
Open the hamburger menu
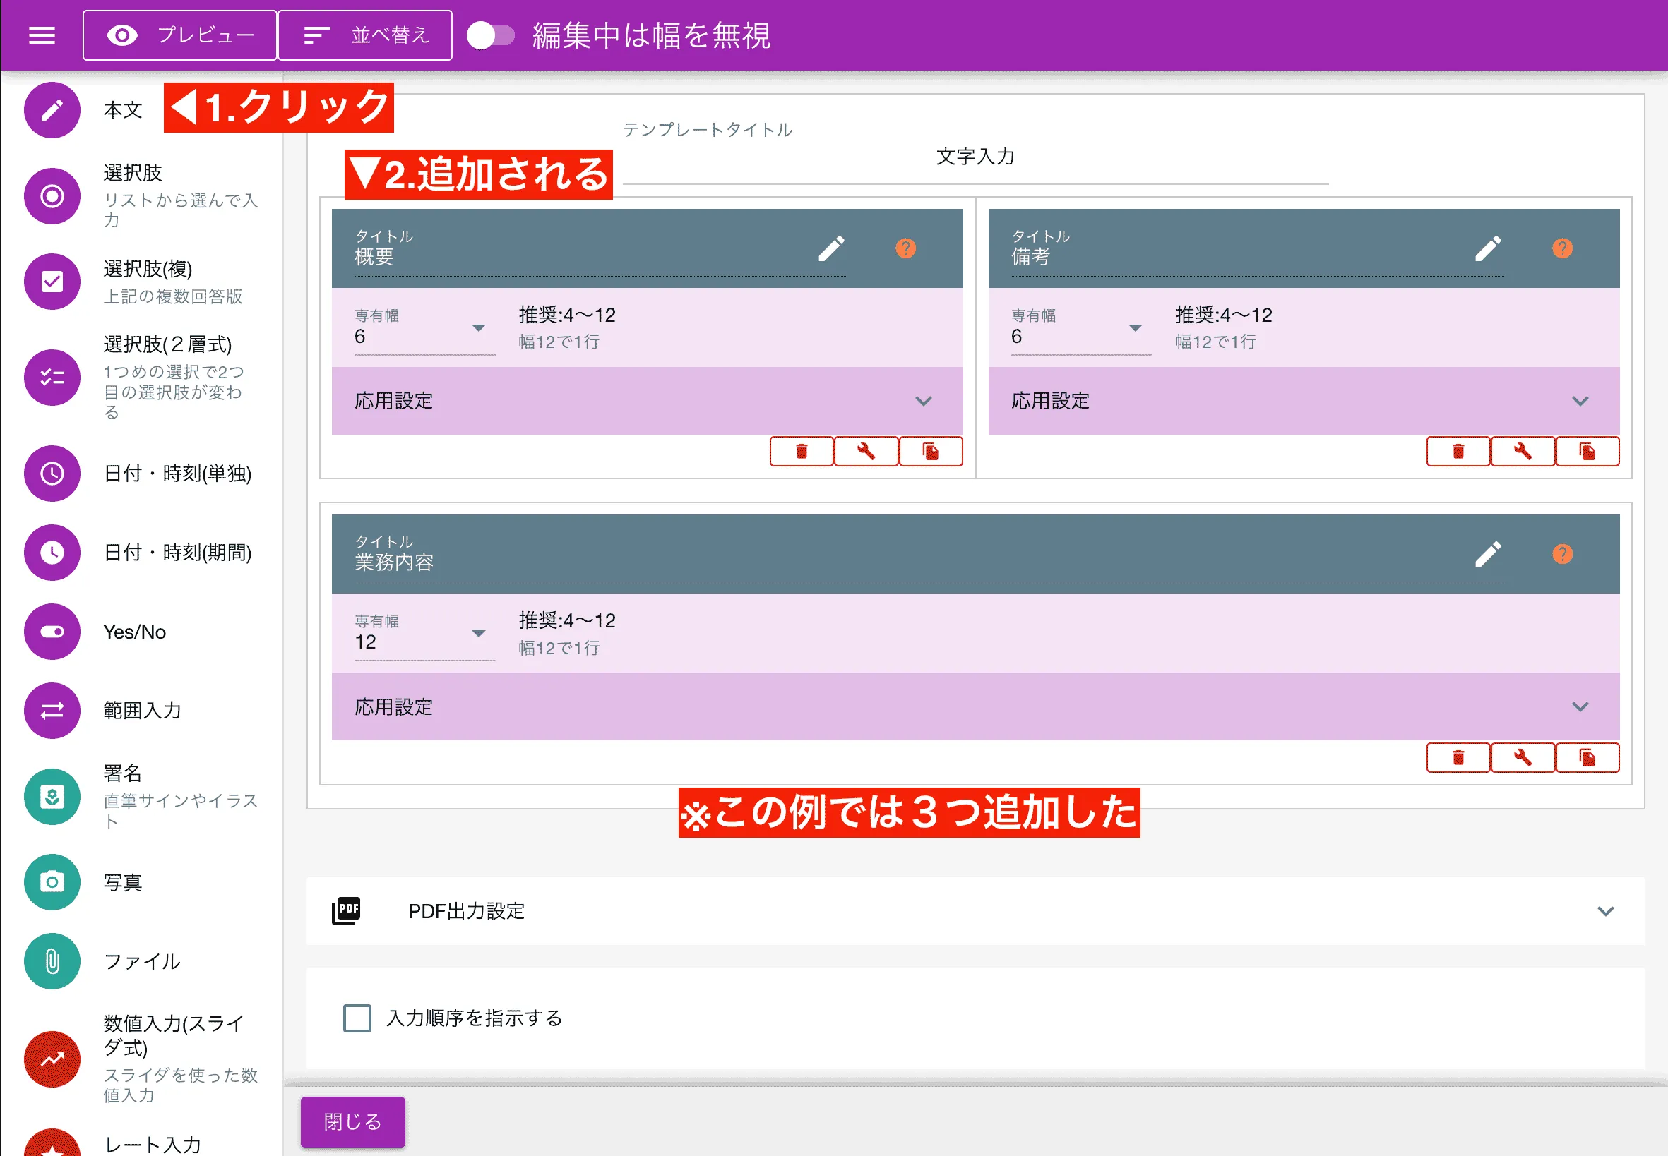click(41, 35)
